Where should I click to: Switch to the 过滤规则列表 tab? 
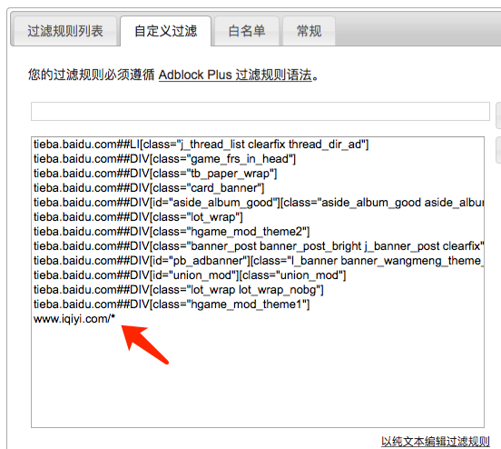pyautogui.click(x=64, y=31)
